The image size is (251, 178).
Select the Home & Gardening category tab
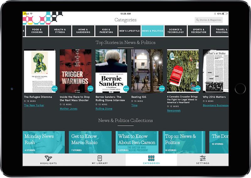point(83,31)
